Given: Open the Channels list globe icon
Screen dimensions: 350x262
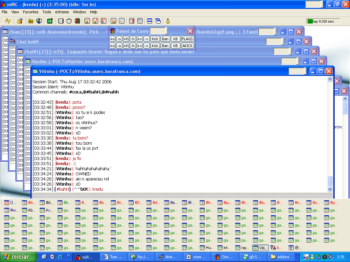Looking at the screenshot, I should pyautogui.click(x=39, y=21).
